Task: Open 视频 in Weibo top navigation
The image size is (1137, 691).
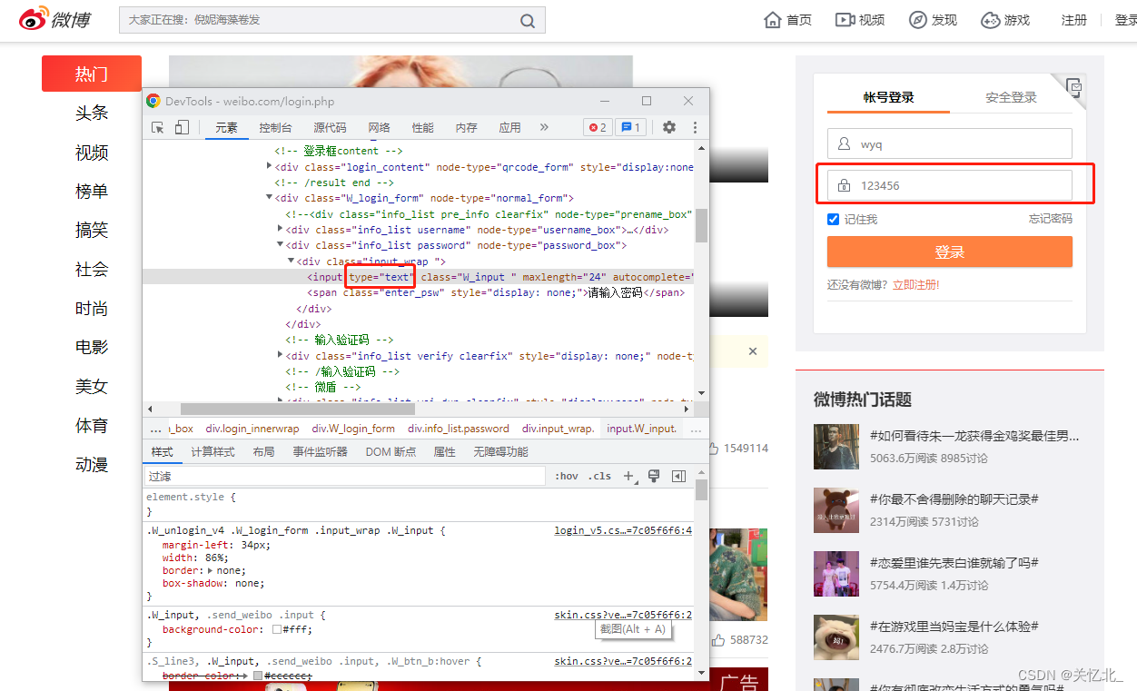Action: pos(860,20)
